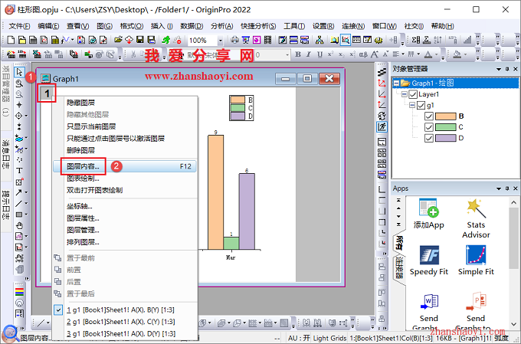The width and height of the screenshot is (521, 344).
Task: Click the Subscript x₂ icon
Action: pos(341,54)
